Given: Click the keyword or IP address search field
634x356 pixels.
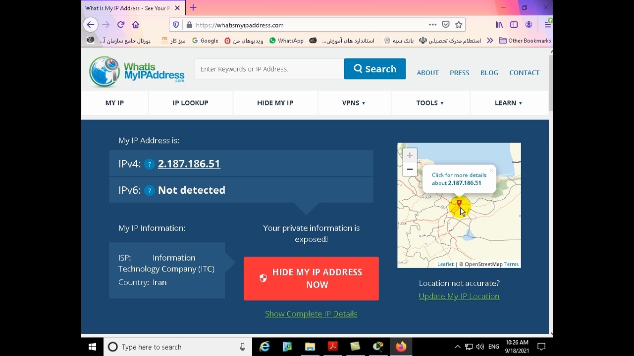Looking at the screenshot, I should click(x=269, y=69).
